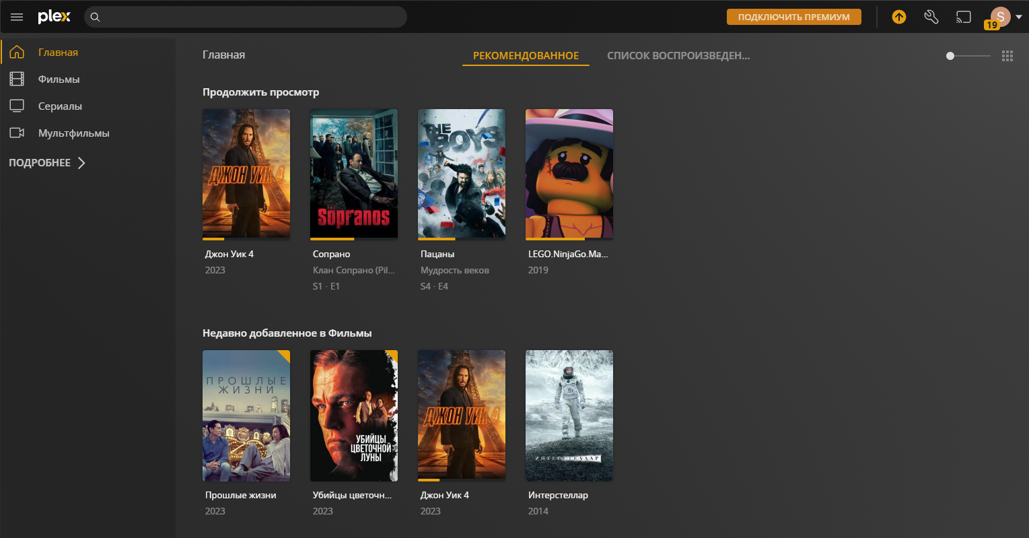The image size is (1029, 538).
Task: Click the Главная page heading
Action: (x=224, y=55)
